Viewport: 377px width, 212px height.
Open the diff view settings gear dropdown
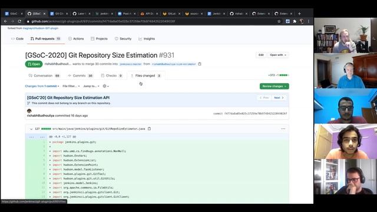point(105,86)
